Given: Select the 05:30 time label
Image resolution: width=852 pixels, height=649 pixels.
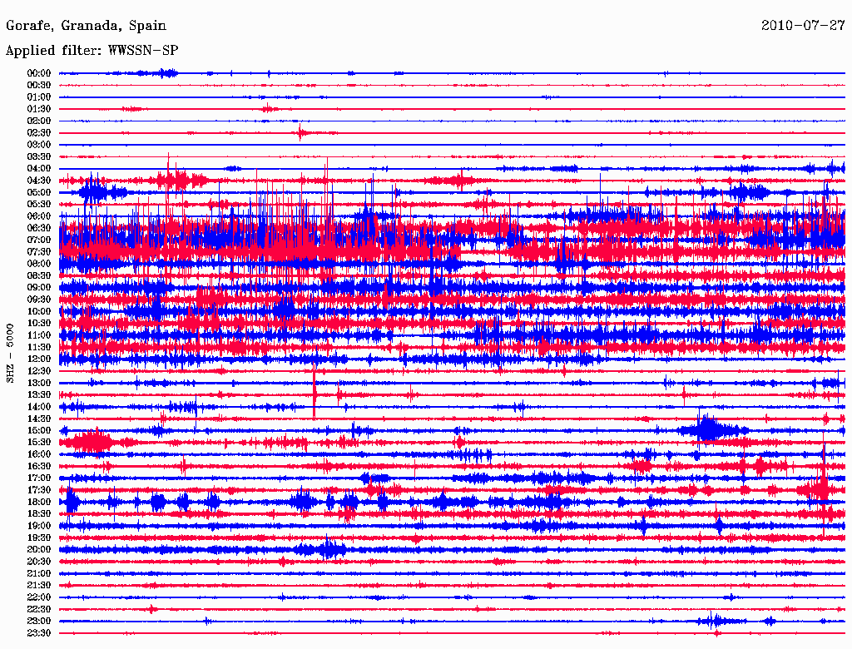Looking at the screenshot, I should coord(38,205).
